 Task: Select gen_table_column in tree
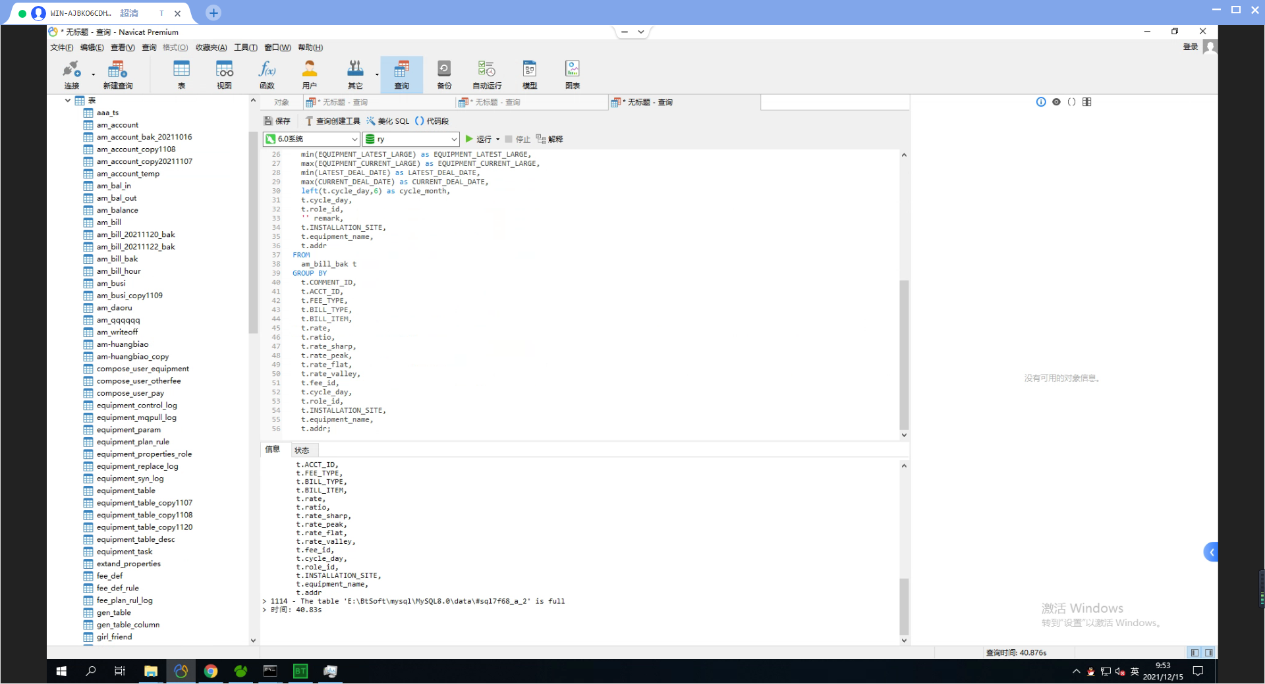click(128, 625)
